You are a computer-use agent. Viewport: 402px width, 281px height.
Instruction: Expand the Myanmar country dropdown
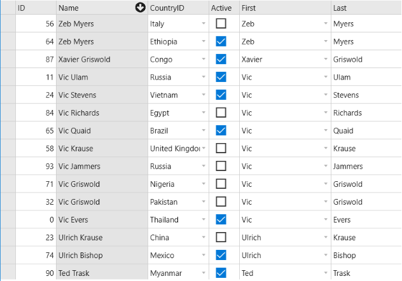204,273
